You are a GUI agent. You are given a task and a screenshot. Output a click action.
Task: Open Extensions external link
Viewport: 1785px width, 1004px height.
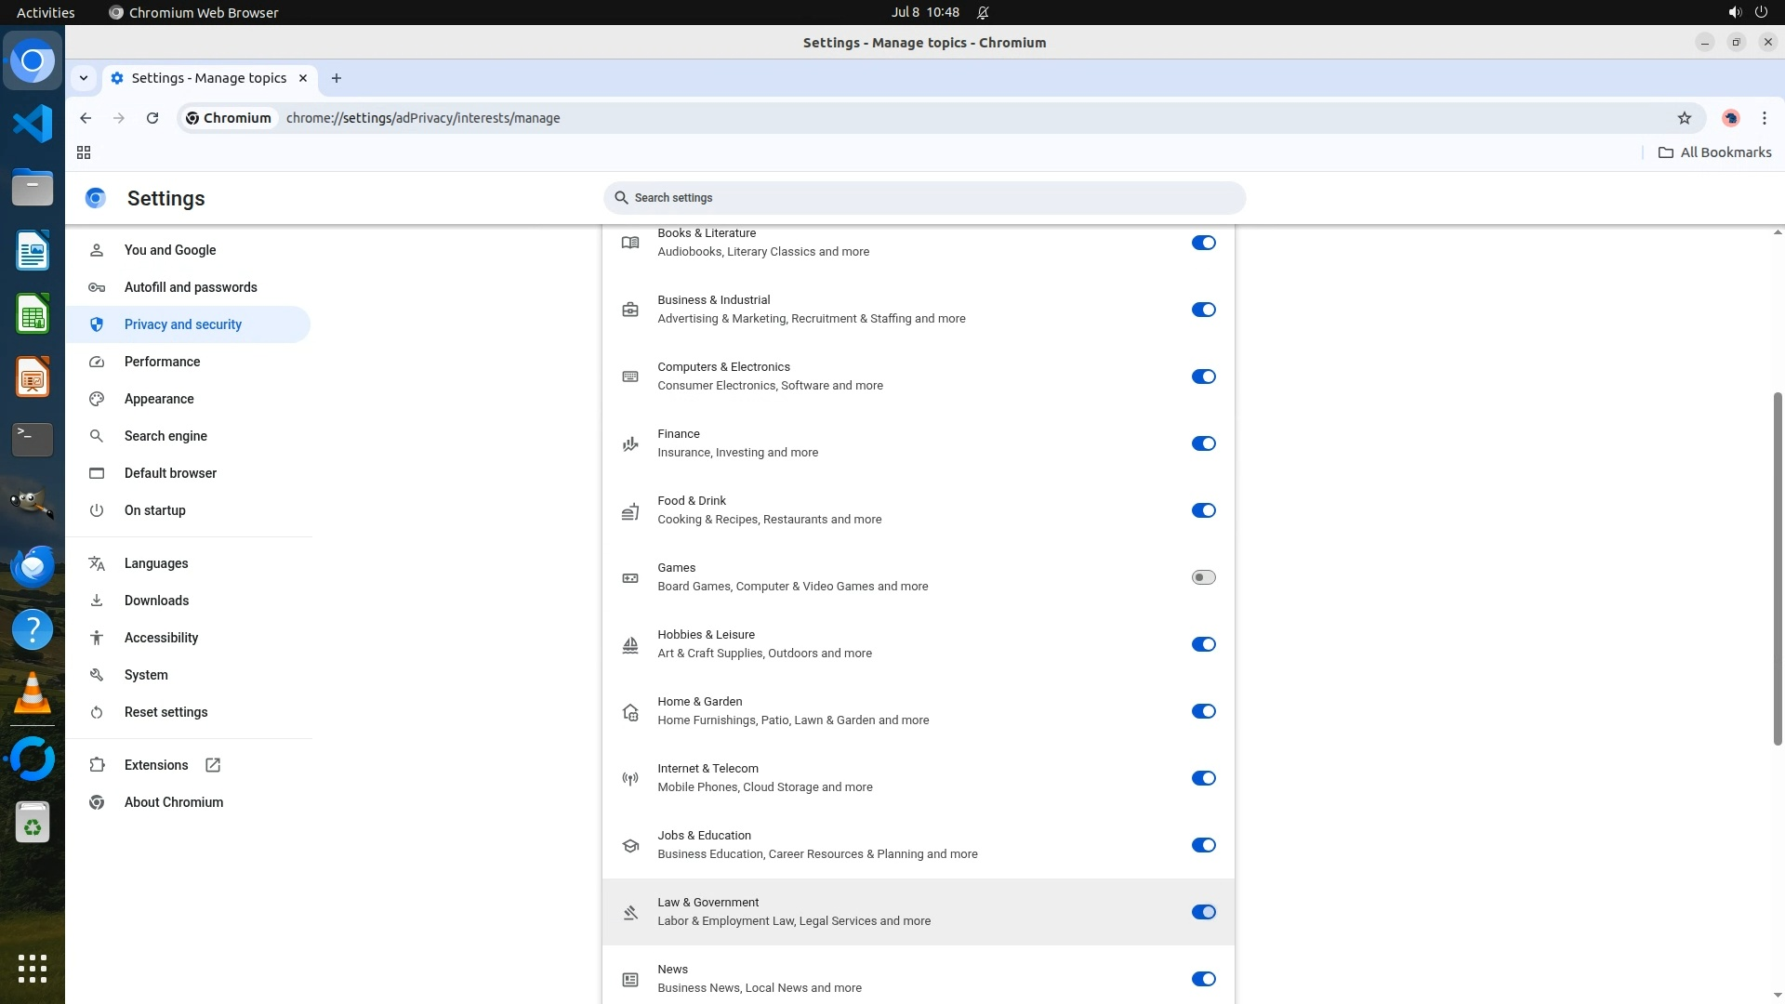click(156, 765)
